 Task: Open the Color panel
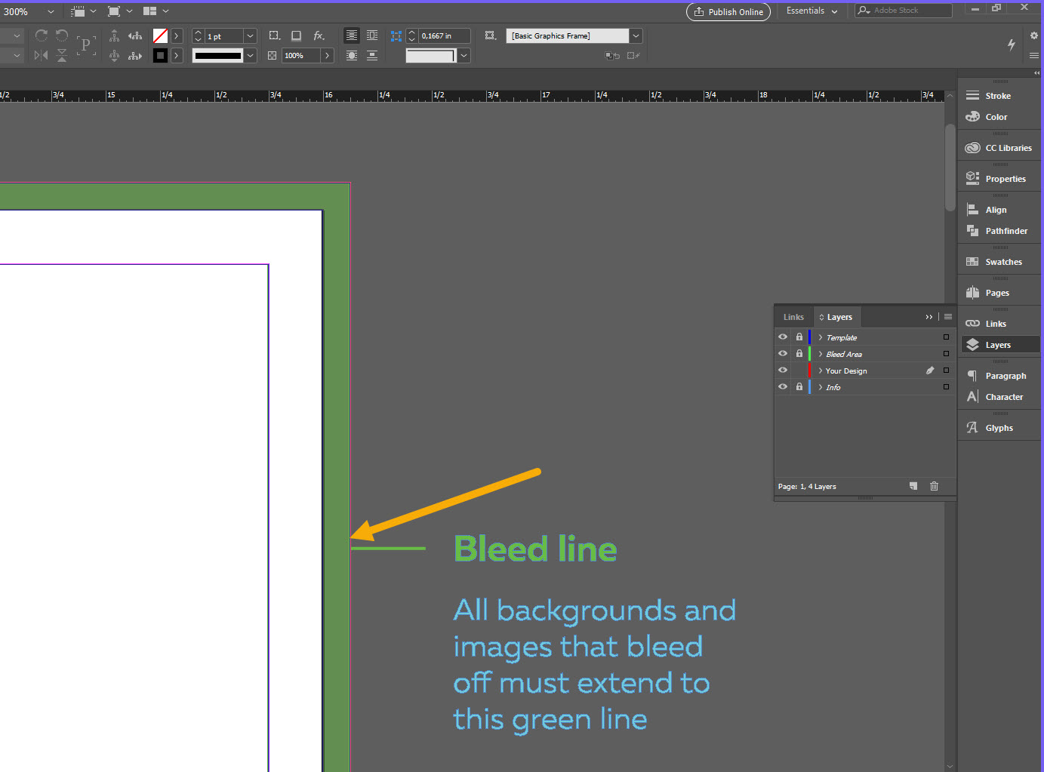(x=999, y=117)
